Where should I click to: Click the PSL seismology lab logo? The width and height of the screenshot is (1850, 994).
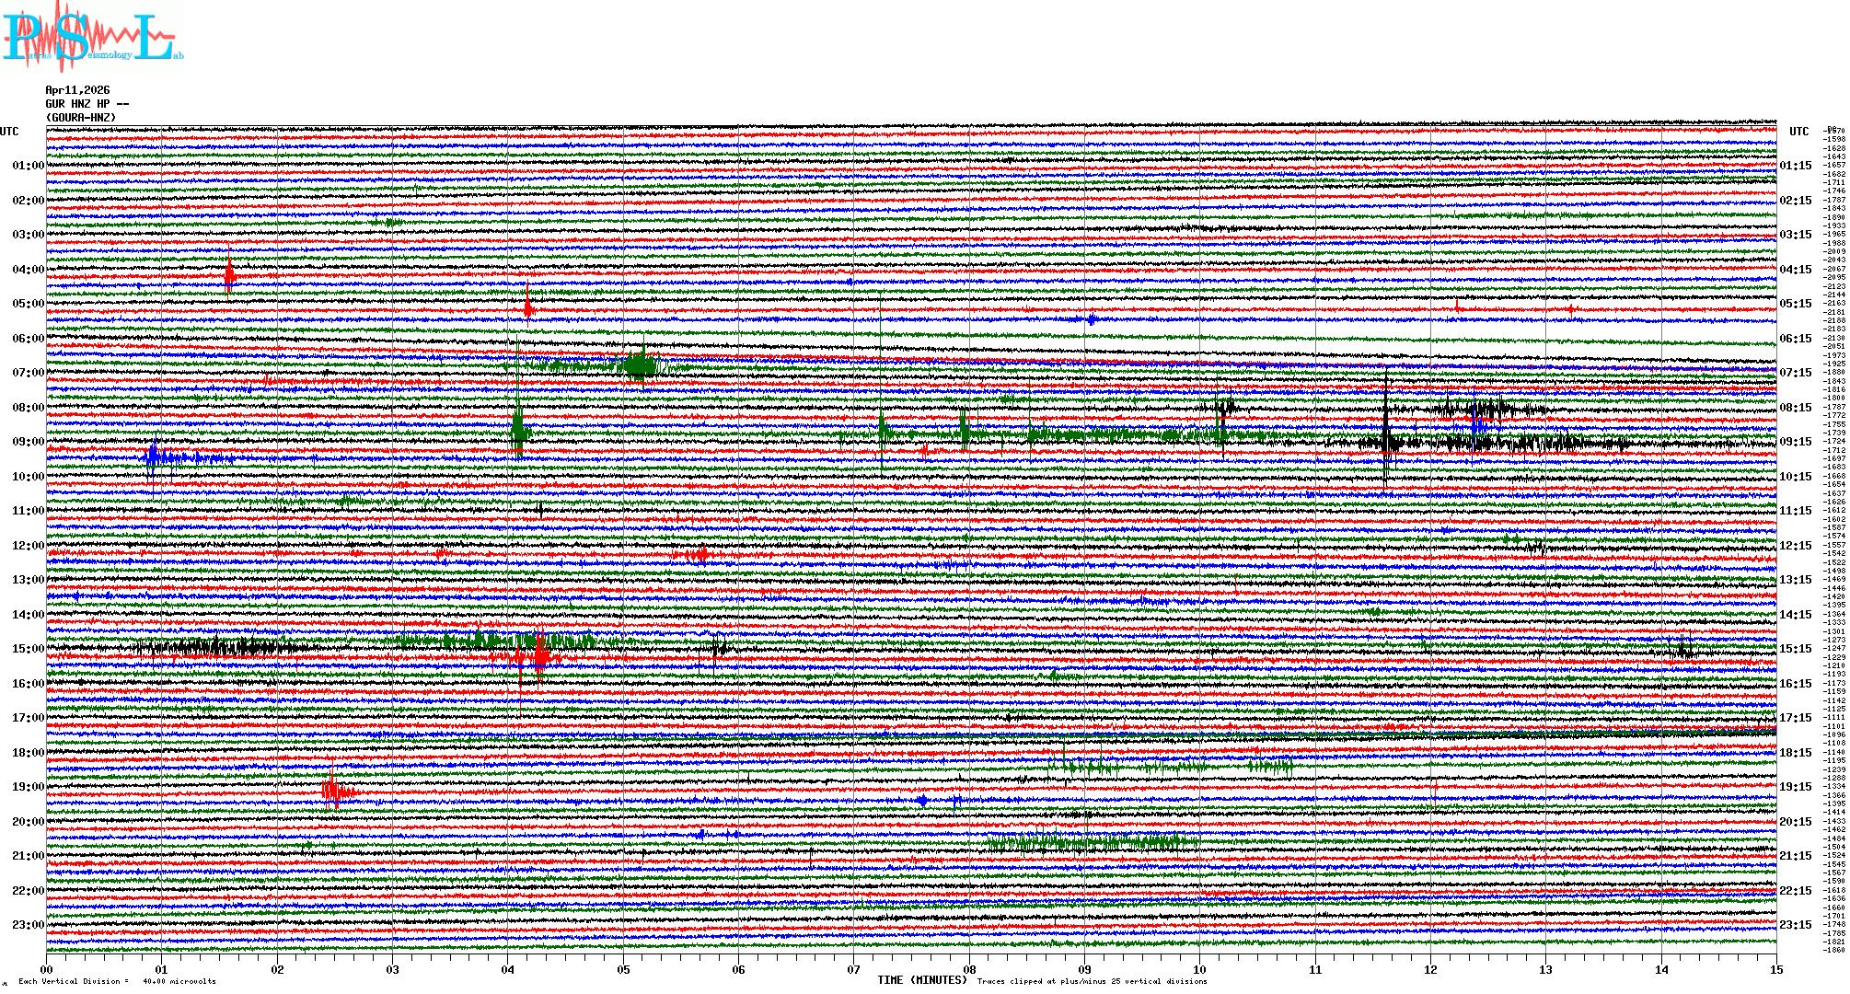pos(92,37)
